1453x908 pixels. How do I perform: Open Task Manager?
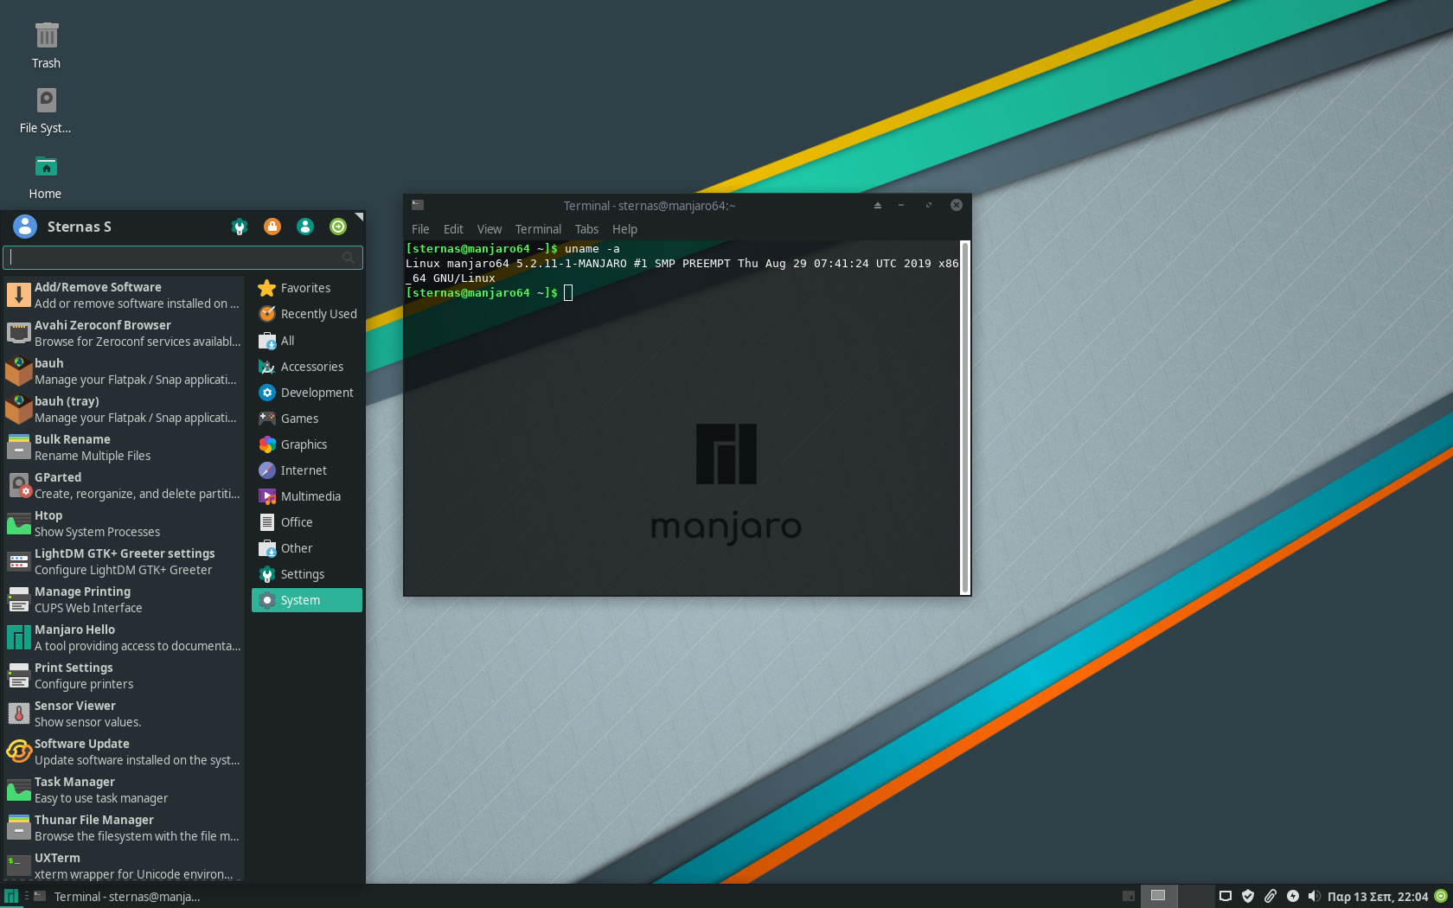[124, 790]
